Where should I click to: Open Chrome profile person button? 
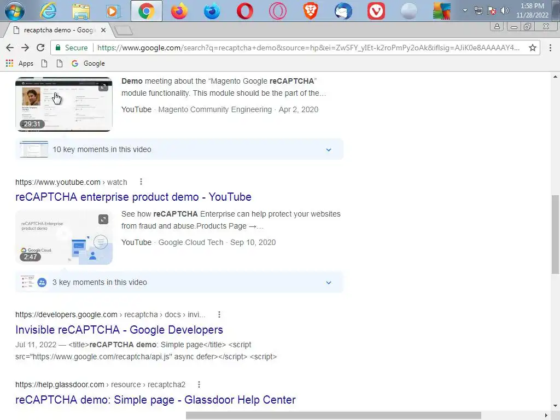click(497, 26)
